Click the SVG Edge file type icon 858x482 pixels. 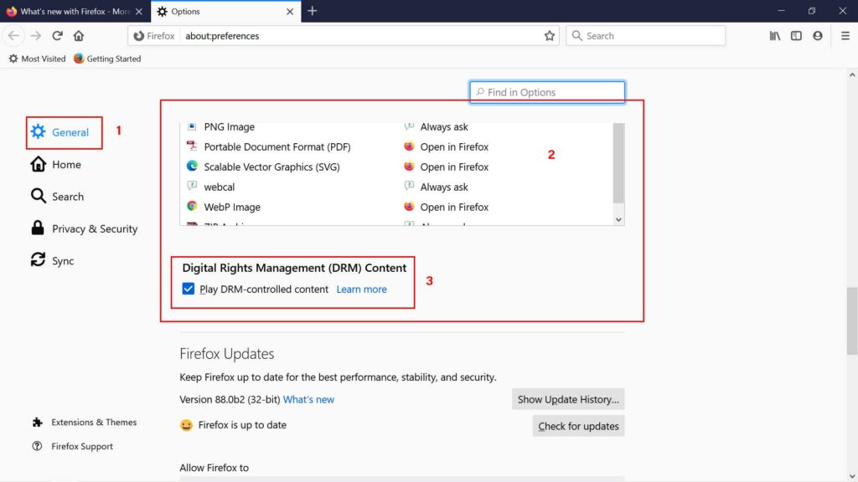point(192,166)
